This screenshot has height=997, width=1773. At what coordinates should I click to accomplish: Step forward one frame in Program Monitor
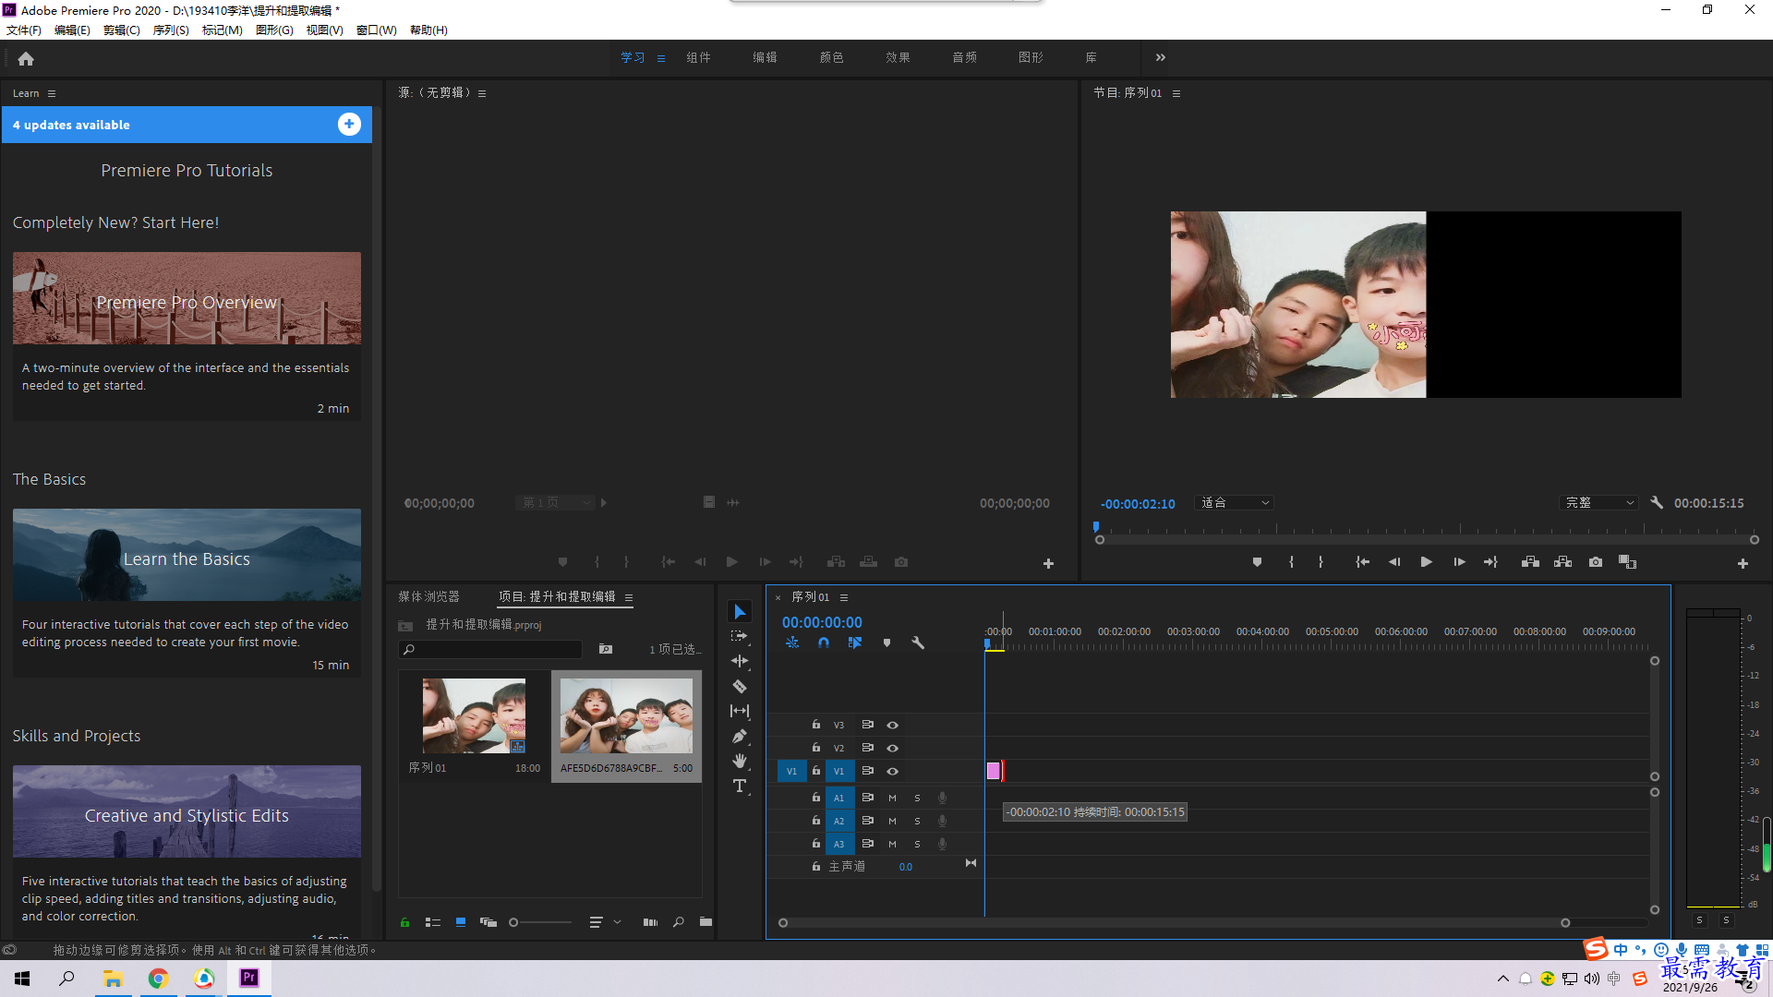click(x=1459, y=562)
